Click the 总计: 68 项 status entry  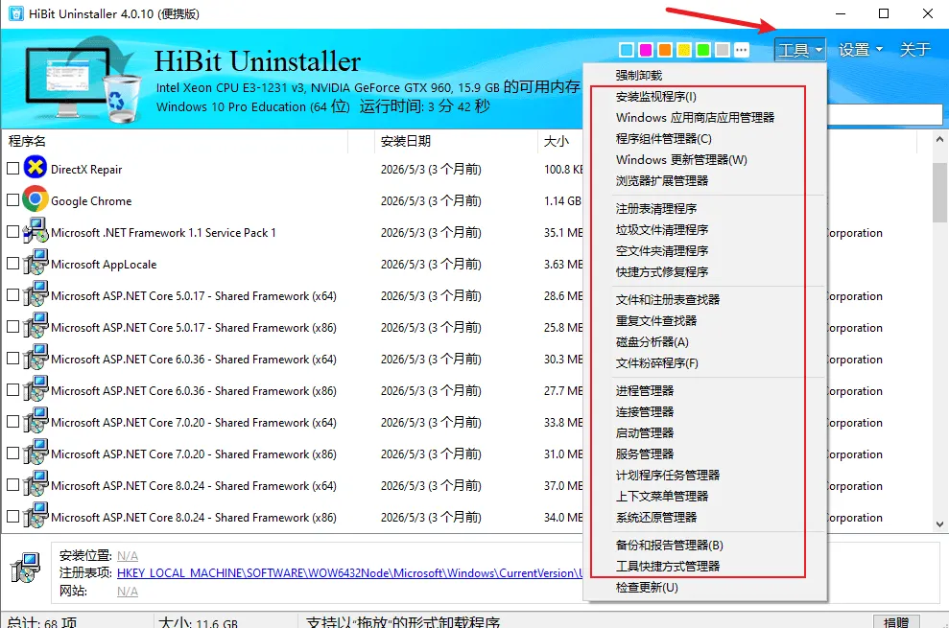[42, 622]
